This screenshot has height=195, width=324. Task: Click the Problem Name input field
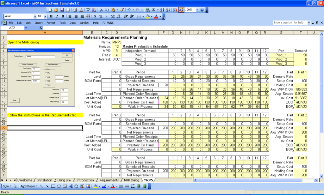click(40, 56)
